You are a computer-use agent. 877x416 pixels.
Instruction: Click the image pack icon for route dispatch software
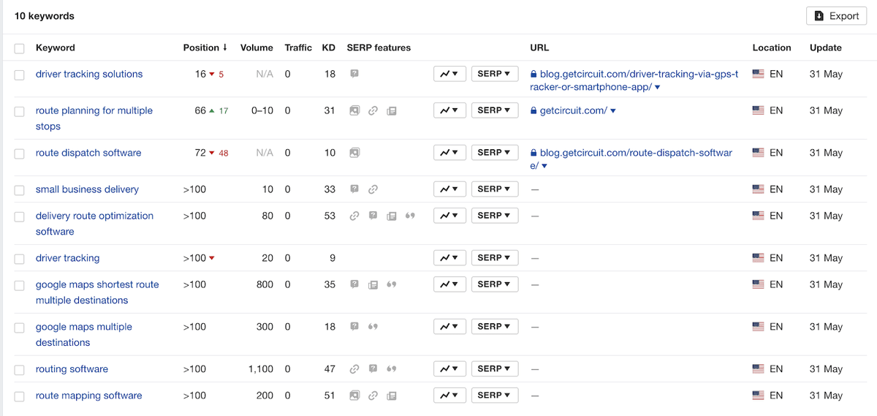pos(354,153)
